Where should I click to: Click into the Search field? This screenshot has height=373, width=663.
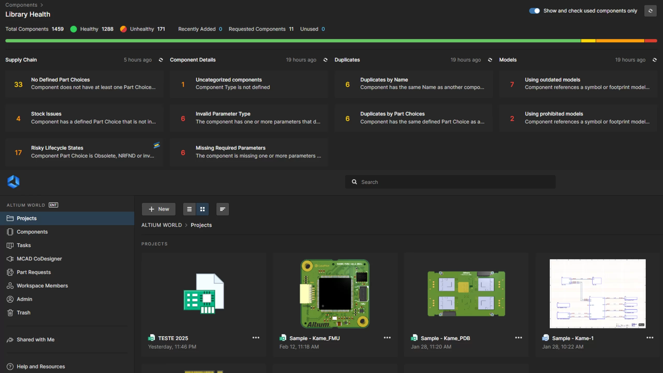click(x=450, y=182)
